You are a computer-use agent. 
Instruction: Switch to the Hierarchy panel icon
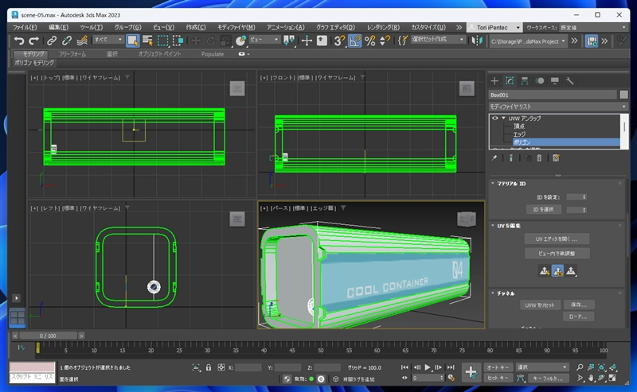pos(525,80)
